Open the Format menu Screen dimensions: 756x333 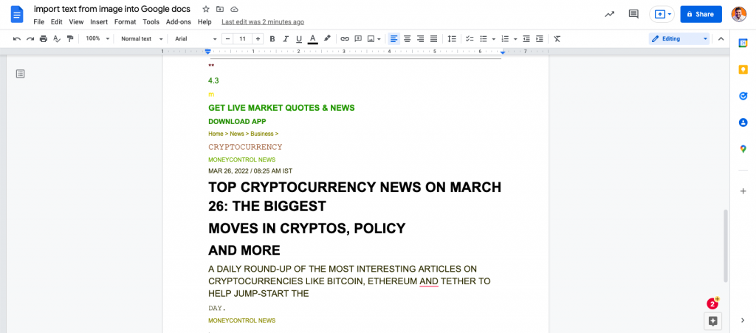[x=126, y=21]
